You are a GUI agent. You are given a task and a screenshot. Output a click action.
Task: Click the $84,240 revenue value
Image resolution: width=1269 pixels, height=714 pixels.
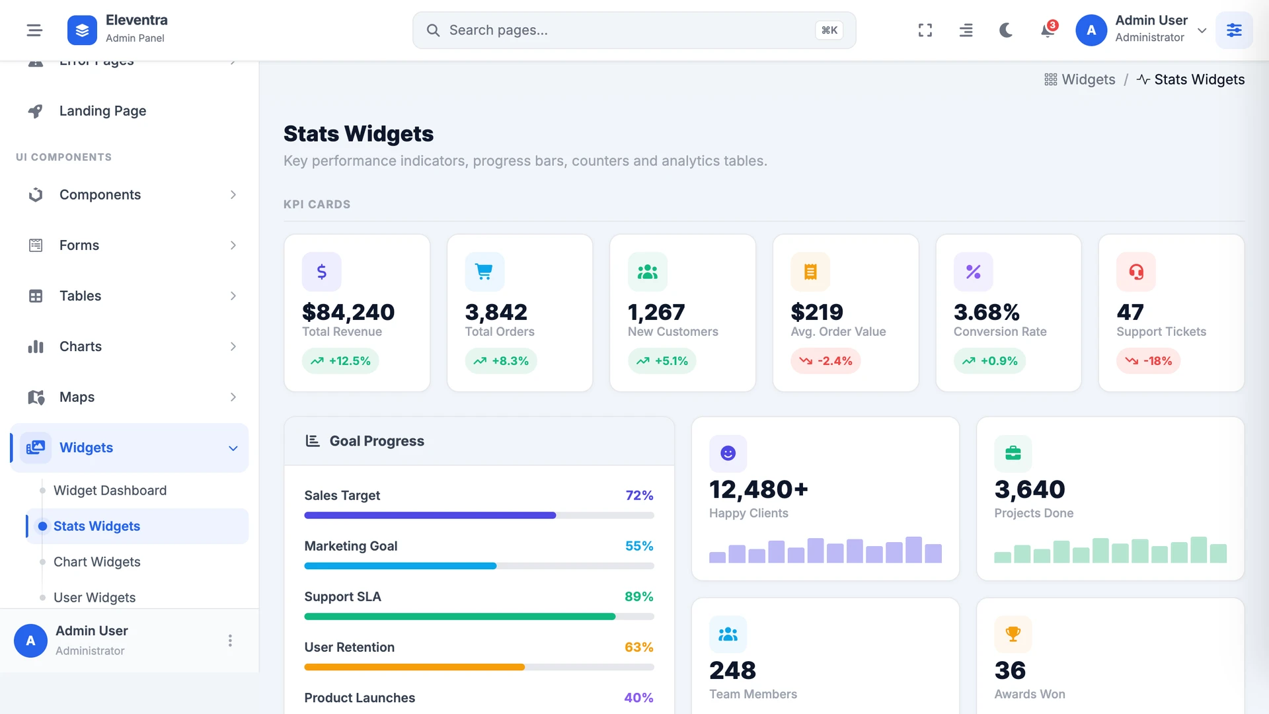pos(348,312)
